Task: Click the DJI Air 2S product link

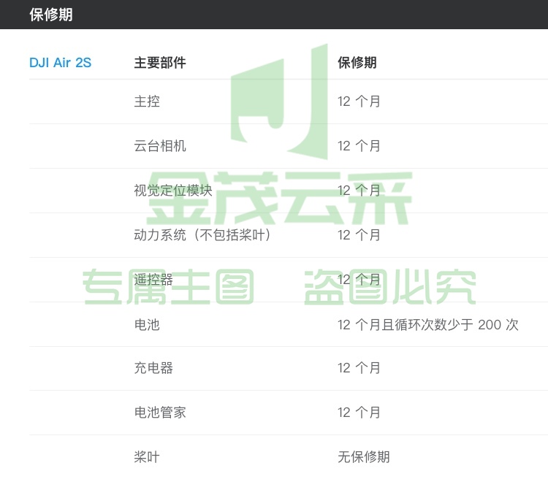Action: [60, 63]
